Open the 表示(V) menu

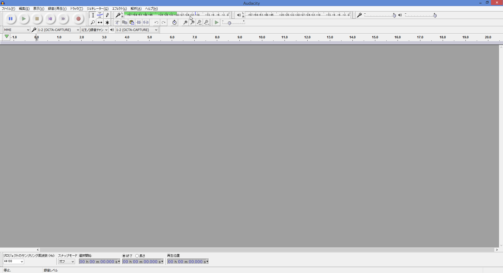(x=39, y=9)
